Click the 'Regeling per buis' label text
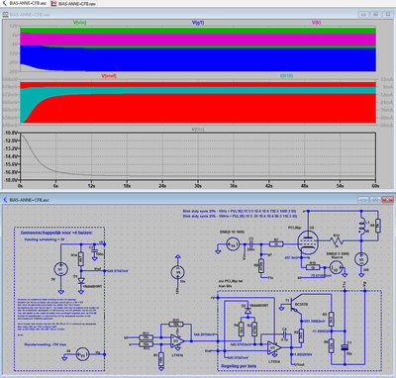 tap(239, 366)
